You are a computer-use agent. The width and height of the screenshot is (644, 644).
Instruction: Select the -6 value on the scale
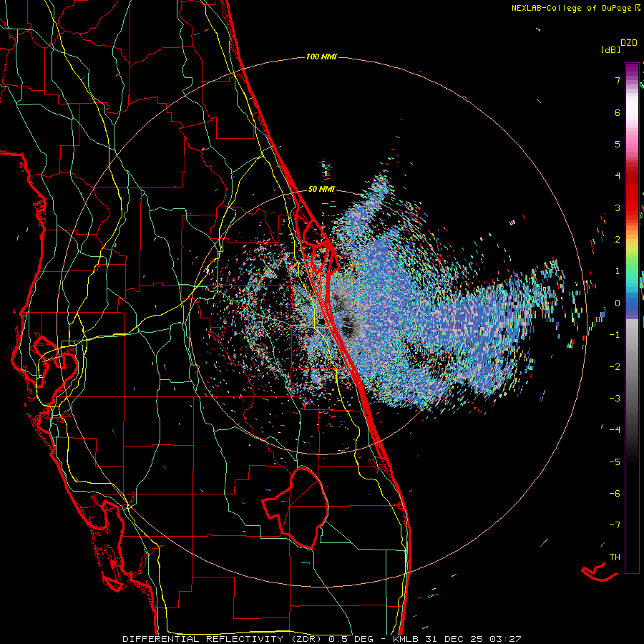click(x=615, y=494)
